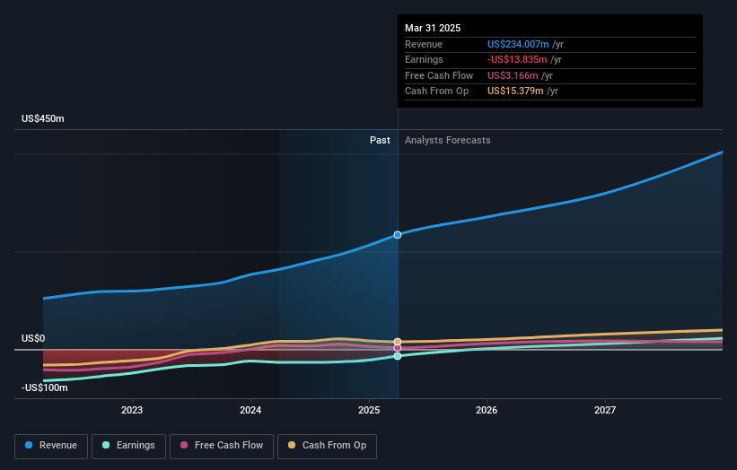Click the orange Cash From Op data point
This screenshot has height=470, width=737.
tap(398, 342)
